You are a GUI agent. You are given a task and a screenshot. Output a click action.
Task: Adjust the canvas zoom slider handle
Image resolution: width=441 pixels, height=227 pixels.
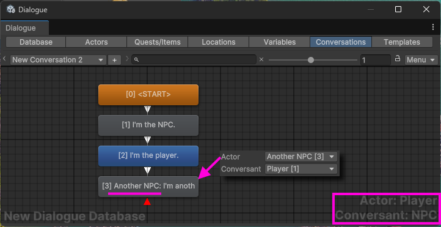(310, 60)
